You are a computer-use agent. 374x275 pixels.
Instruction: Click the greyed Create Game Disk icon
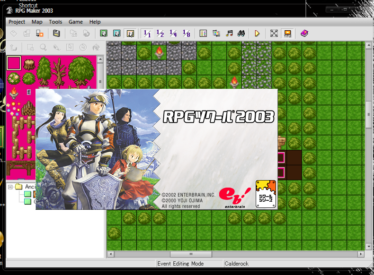pyautogui.click(x=73, y=34)
